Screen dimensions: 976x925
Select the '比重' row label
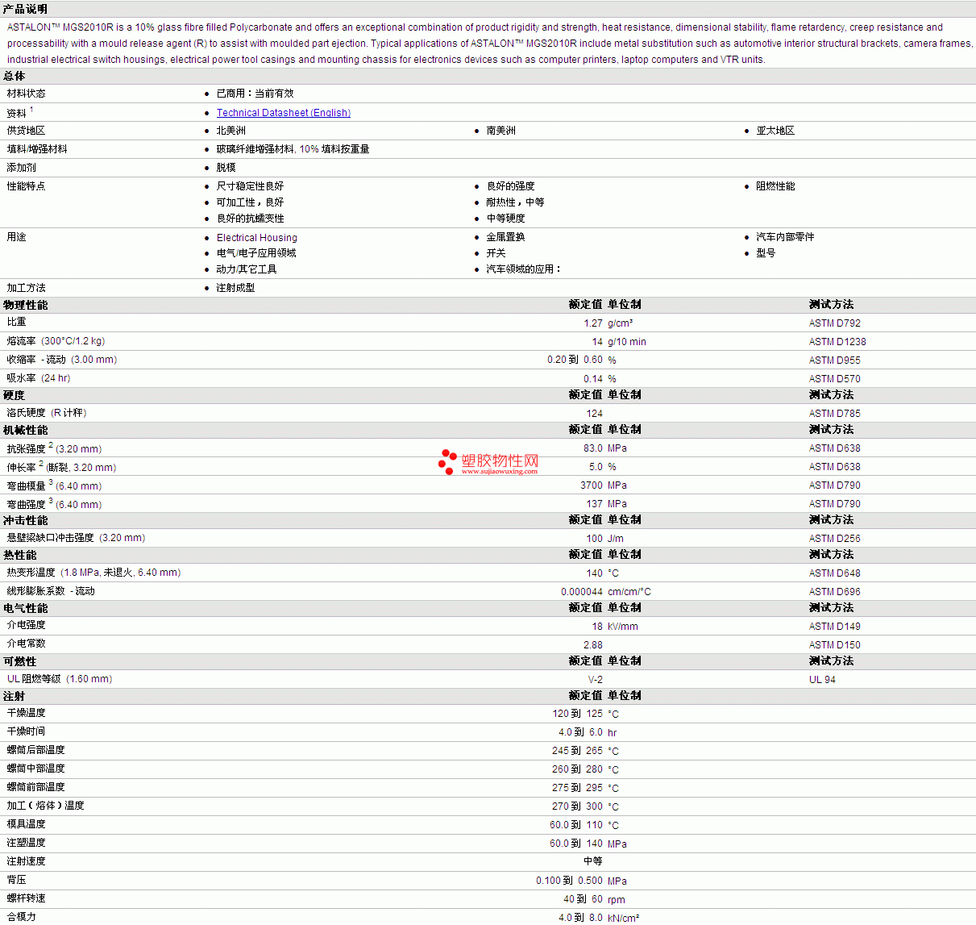(17, 322)
